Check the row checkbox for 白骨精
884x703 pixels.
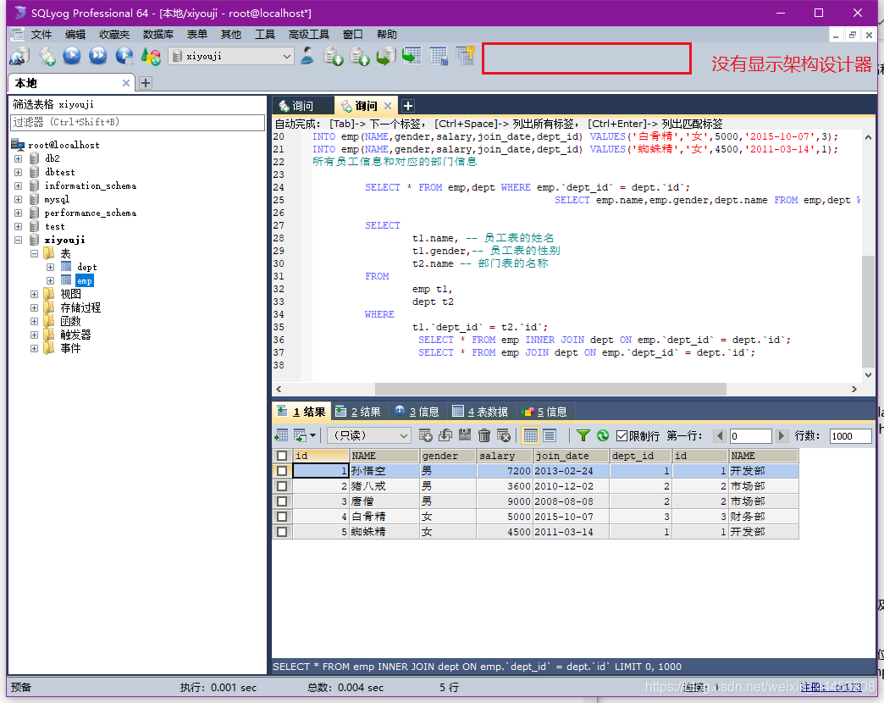(x=282, y=517)
